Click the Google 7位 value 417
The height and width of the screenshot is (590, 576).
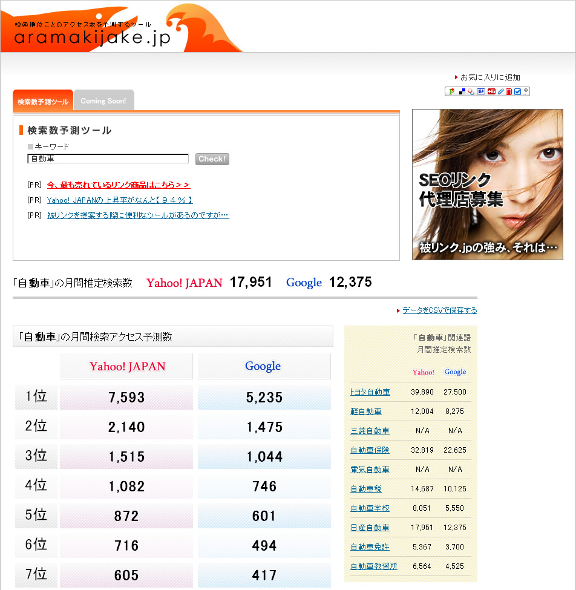coord(264,575)
